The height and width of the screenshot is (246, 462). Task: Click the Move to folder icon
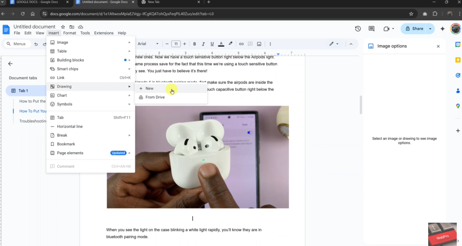71,27
